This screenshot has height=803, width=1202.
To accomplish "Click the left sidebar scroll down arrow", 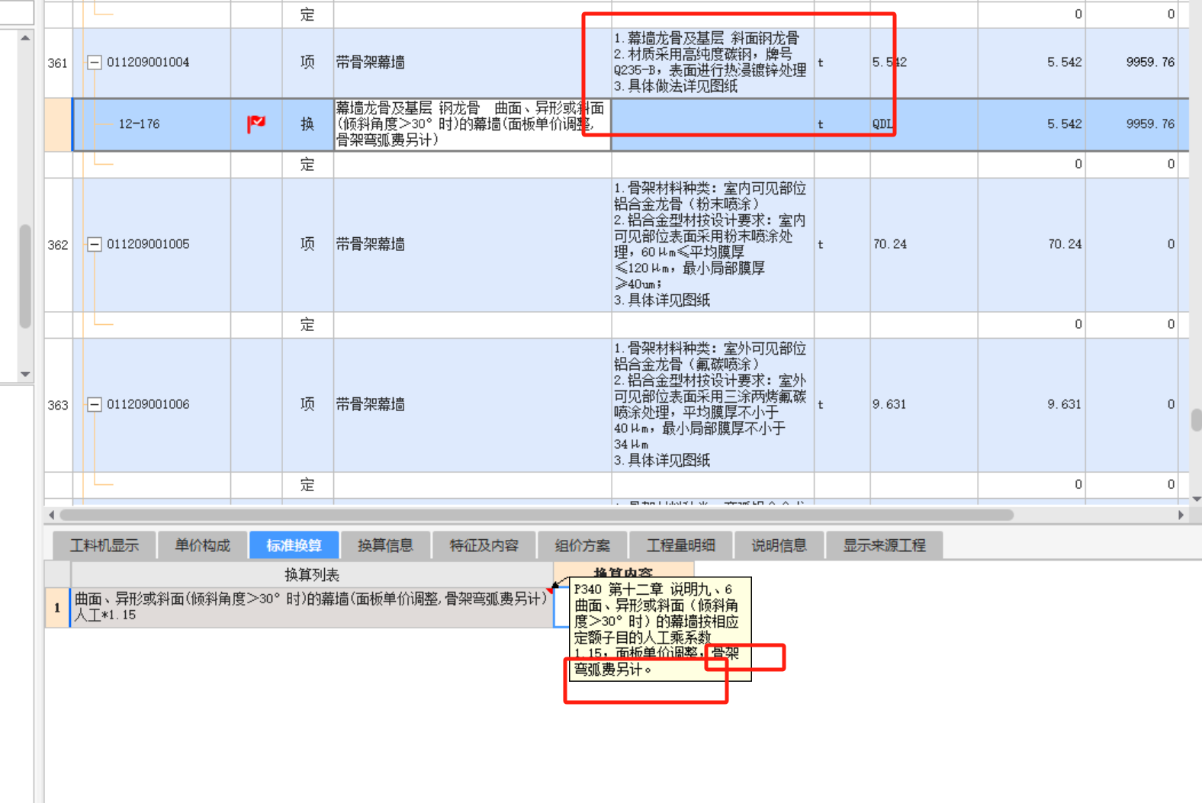I will tap(25, 374).
